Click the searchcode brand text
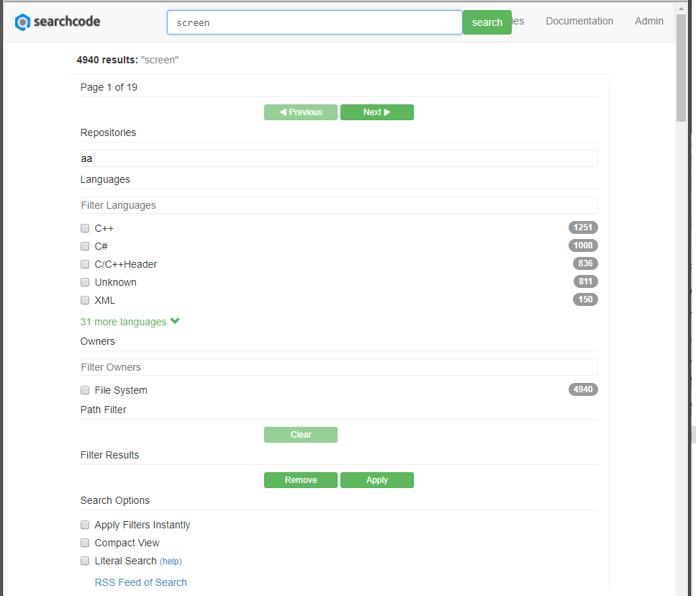This screenshot has width=696, height=596. 67,22
